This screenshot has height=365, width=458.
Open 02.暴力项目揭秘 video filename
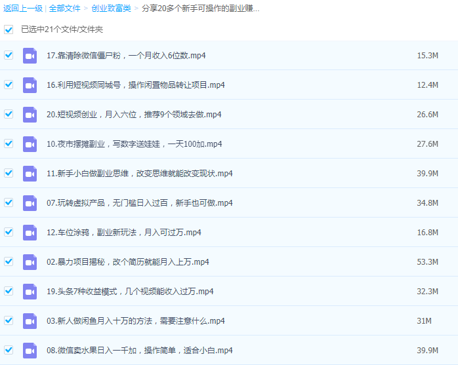coord(127,262)
